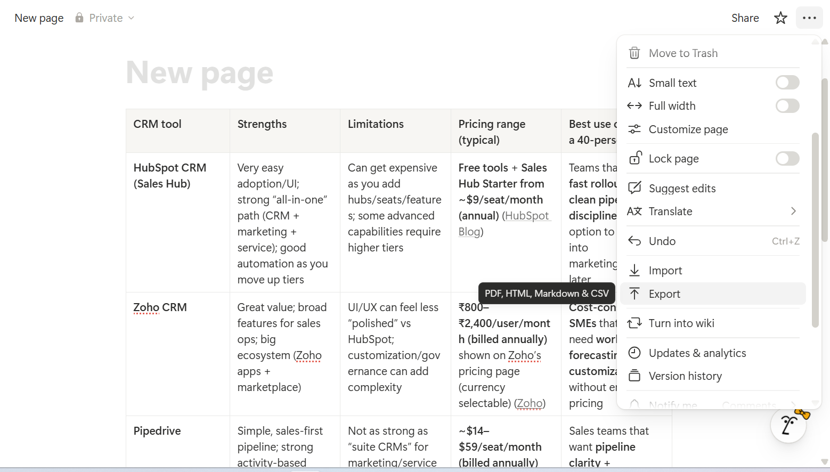Open Updates & analytics
The width and height of the screenshot is (830, 472).
pos(697,353)
